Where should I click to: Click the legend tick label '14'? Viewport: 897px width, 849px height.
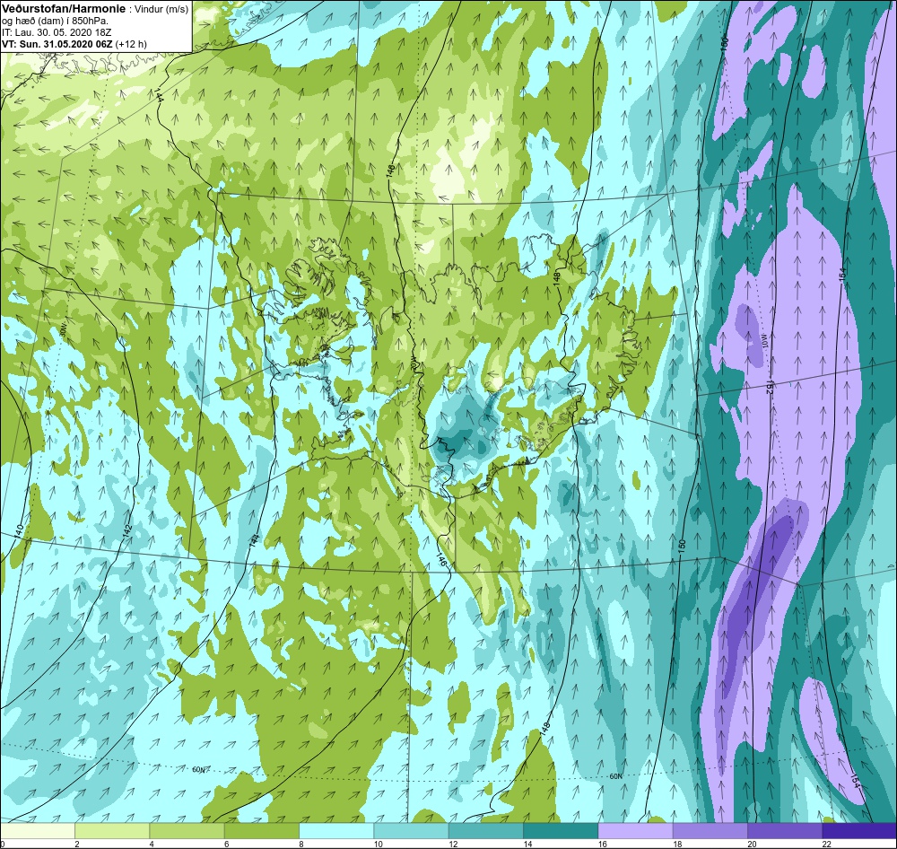coord(527,844)
